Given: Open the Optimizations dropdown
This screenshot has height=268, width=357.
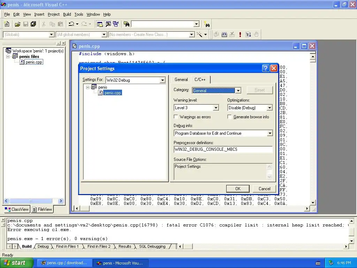Looking at the screenshot, I should pos(269,108).
